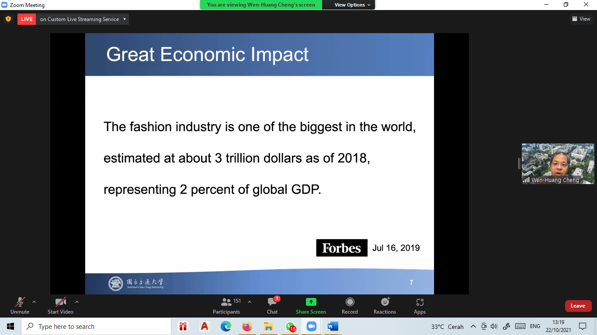Select Wen-Huang Cheng's video thumbnail
Image resolution: width=597 pixels, height=335 pixels.
[x=558, y=164]
